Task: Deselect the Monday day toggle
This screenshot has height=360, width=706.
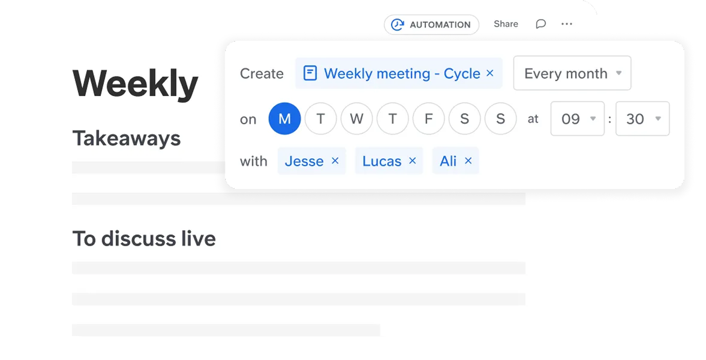Action: pyautogui.click(x=284, y=118)
